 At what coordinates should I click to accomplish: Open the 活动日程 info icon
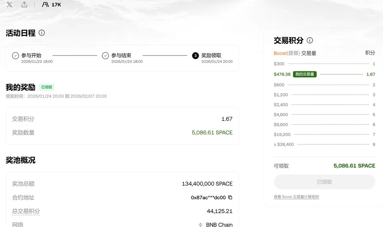[42, 33]
